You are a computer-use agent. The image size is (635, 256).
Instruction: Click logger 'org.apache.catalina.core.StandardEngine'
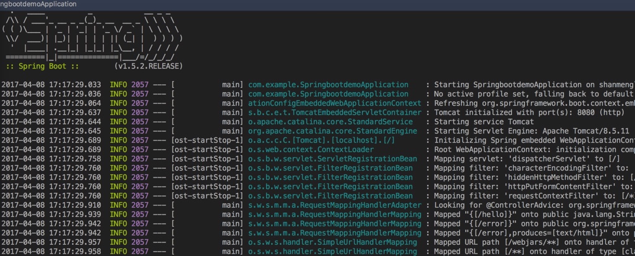(x=332, y=131)
